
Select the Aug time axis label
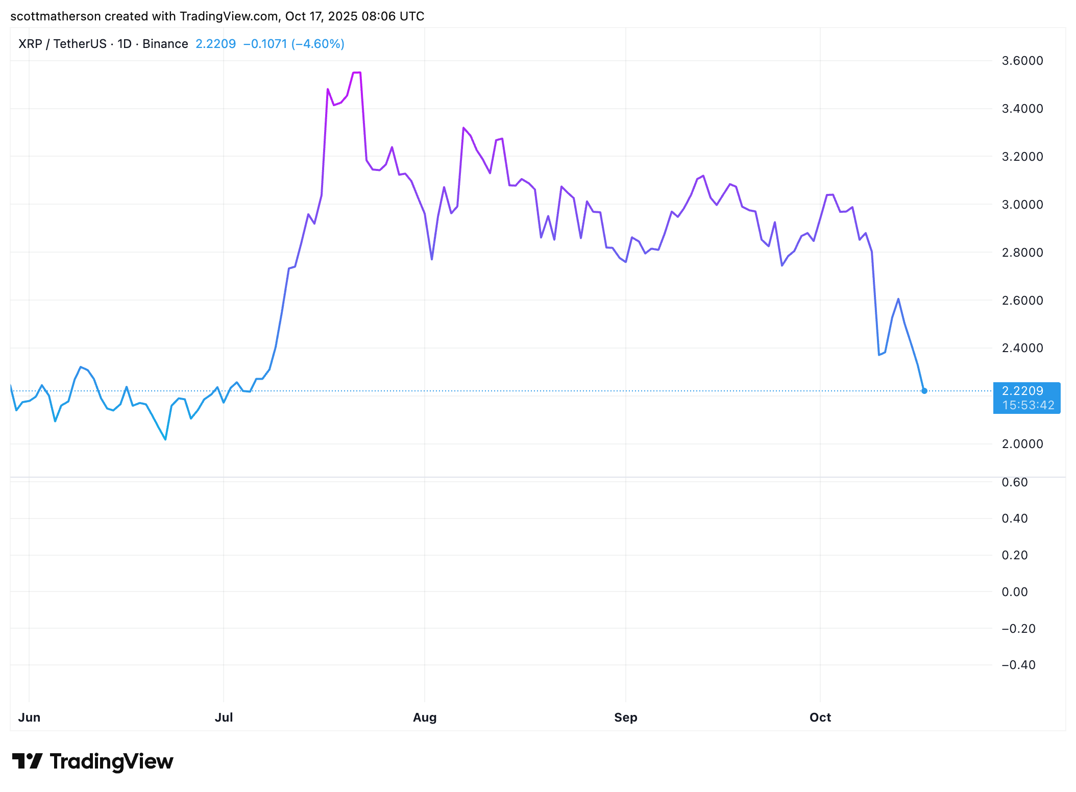pos(424,717)
